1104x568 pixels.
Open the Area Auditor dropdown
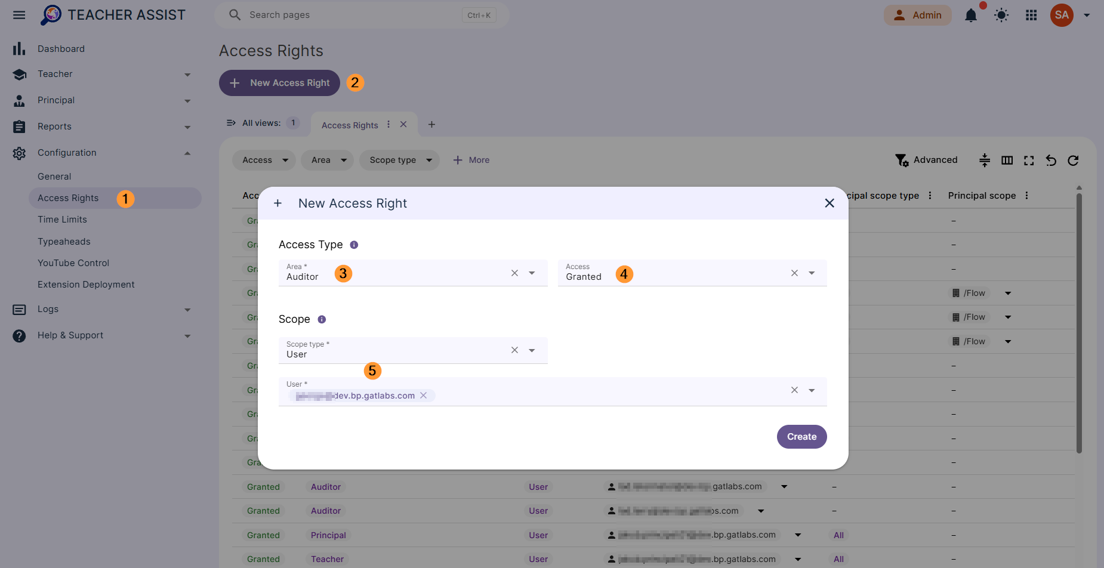point(532,273)
